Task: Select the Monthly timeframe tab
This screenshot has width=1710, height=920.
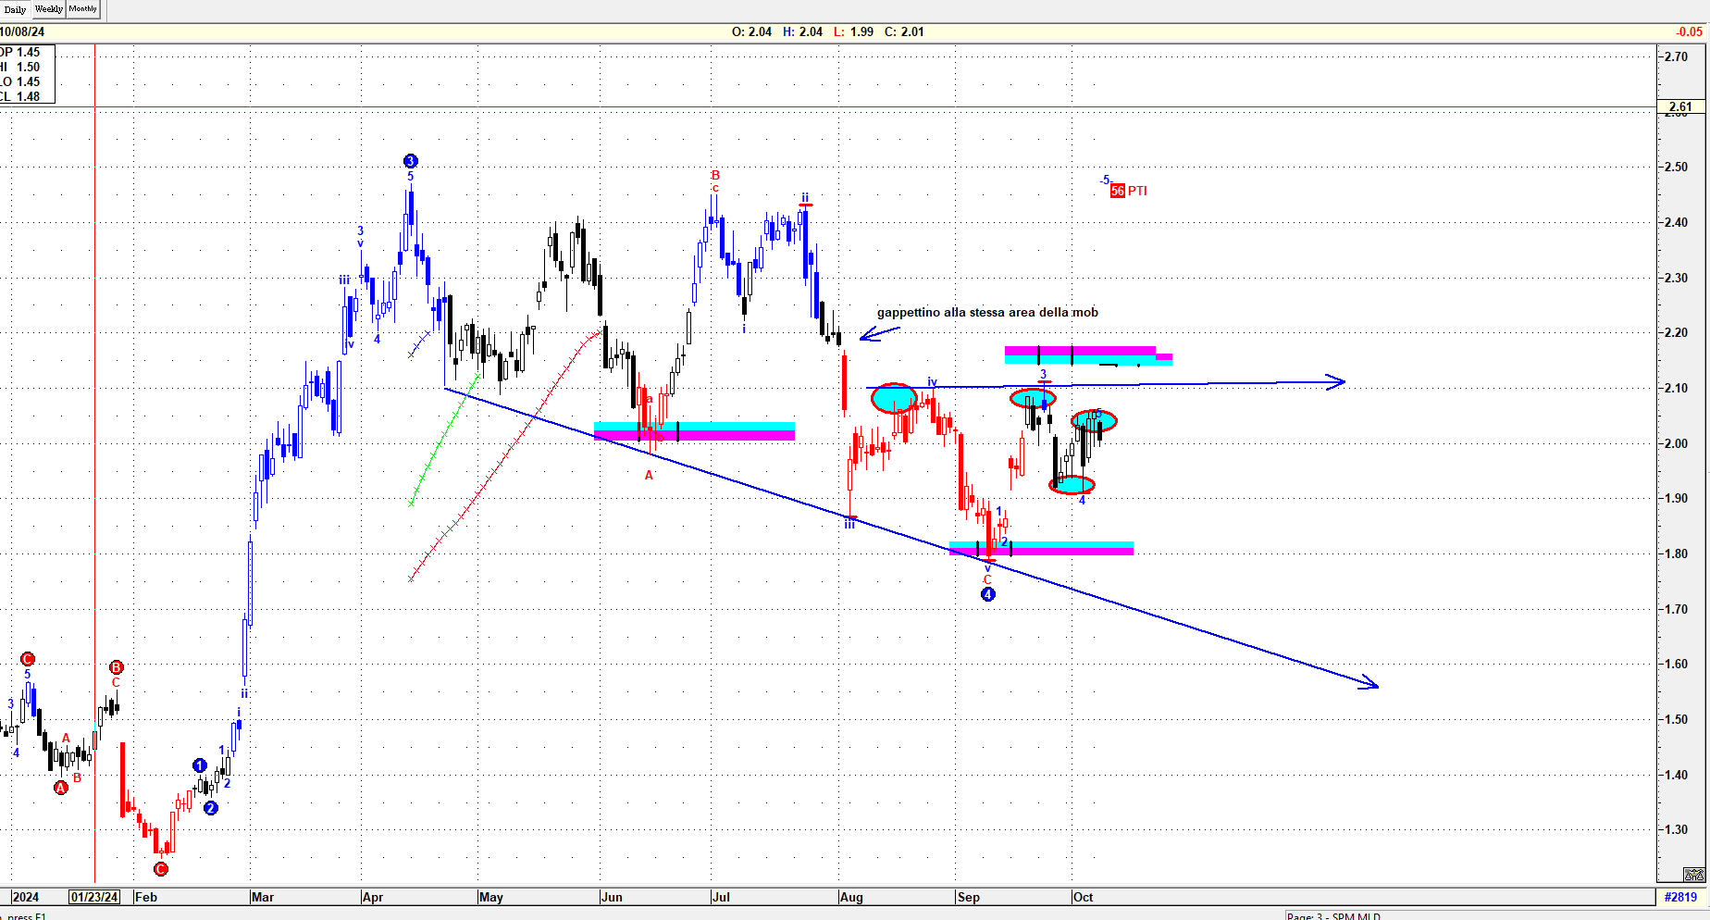Action: click(x=83, y=9)
